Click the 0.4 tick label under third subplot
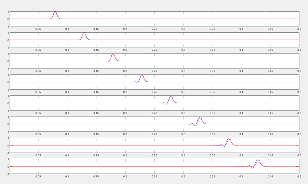 pyautogui.click(x=241, y=71)
